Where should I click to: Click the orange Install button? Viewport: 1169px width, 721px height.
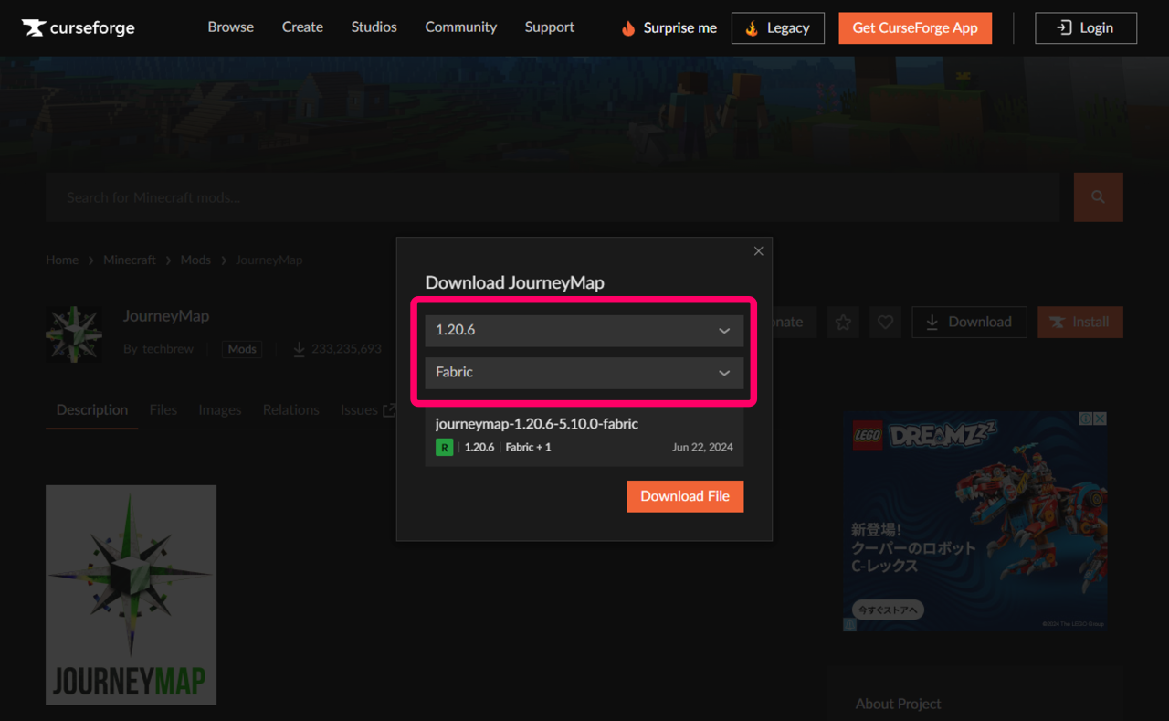[x=1080, y=322]
